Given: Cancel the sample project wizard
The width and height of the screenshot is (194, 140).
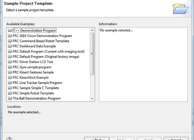Looking at the screenshot, I should [176, 139].
